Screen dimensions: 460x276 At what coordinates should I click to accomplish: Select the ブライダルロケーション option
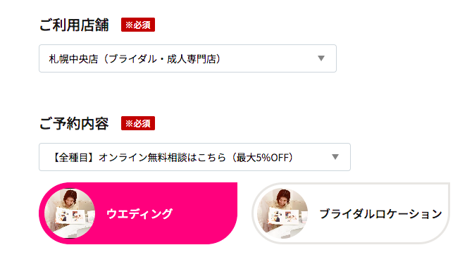(x=351, y=213)
